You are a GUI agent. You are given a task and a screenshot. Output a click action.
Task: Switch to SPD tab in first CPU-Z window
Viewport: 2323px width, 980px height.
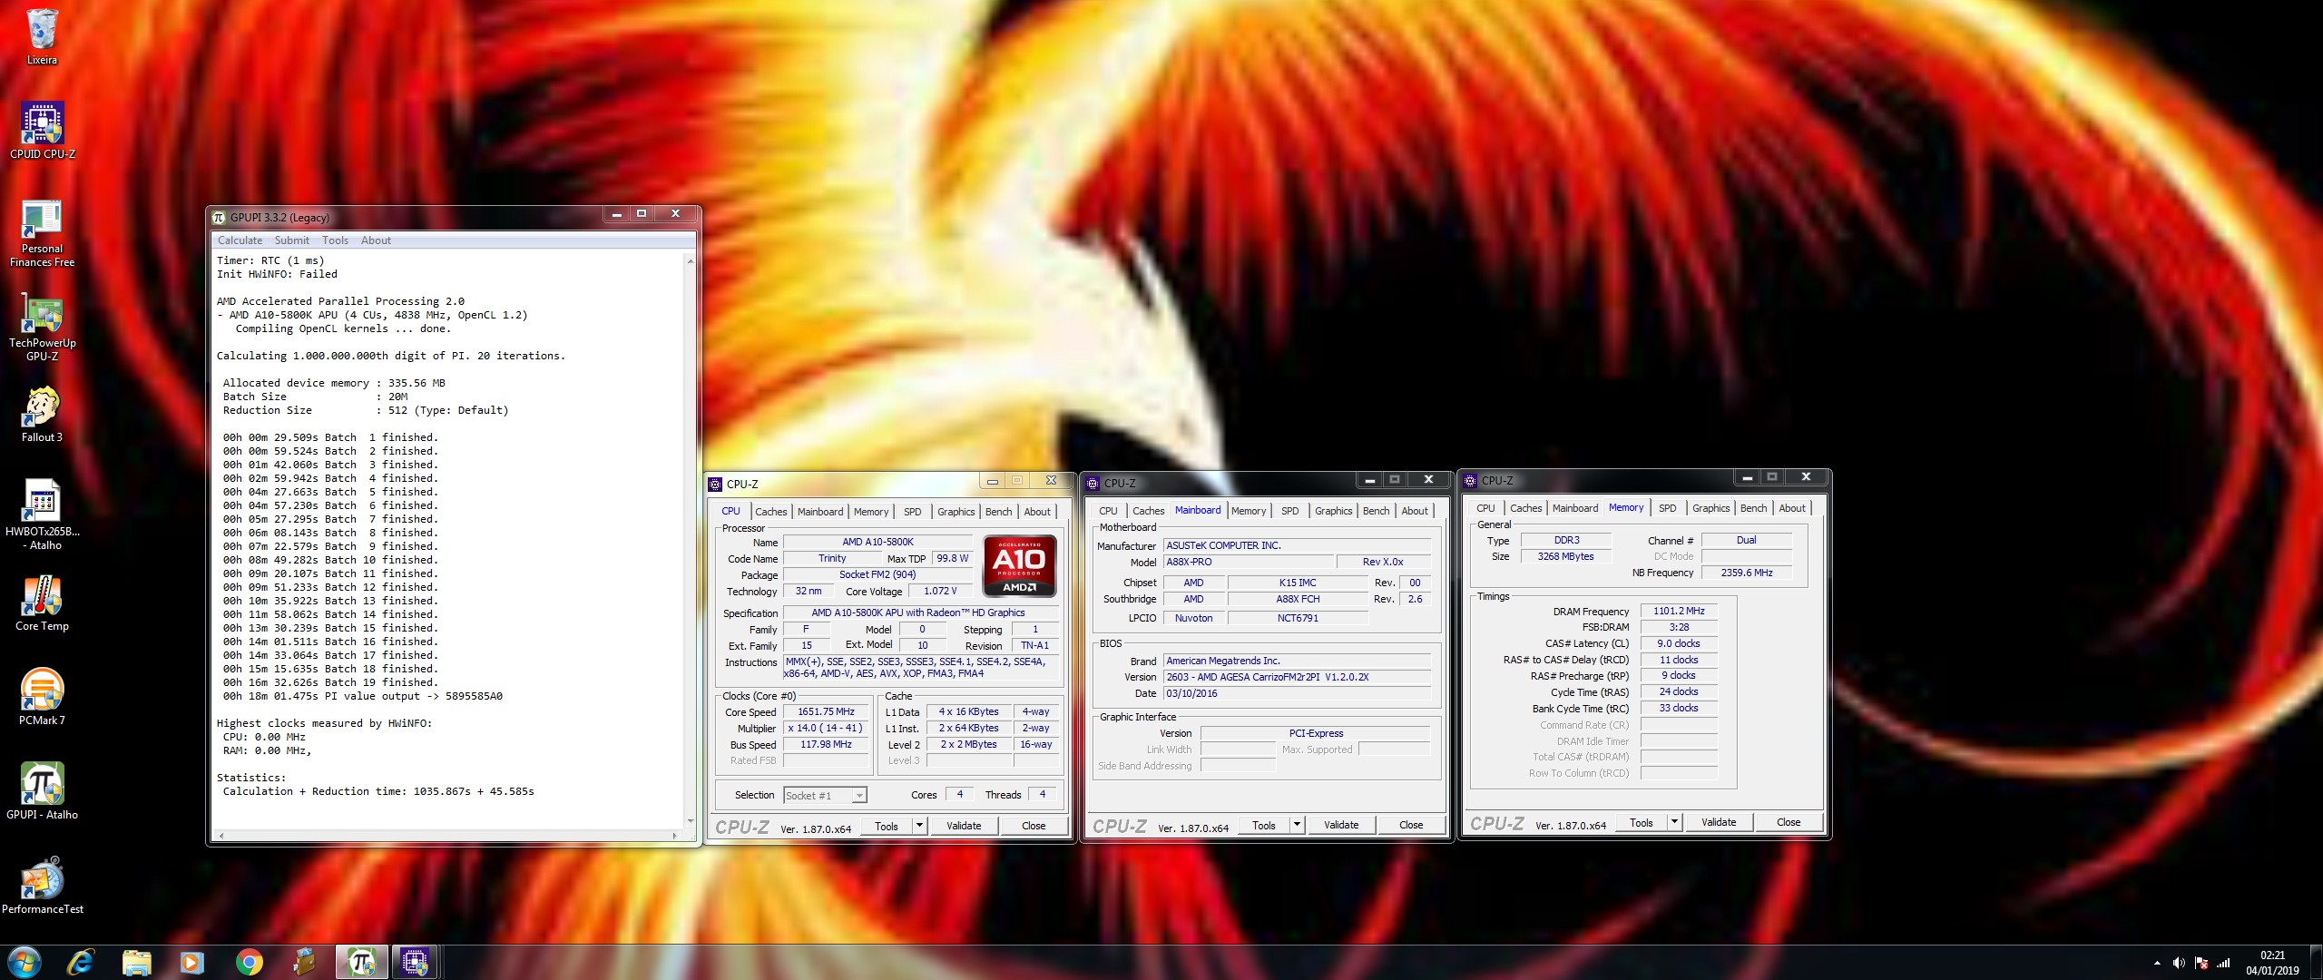[x=913, y=512]
